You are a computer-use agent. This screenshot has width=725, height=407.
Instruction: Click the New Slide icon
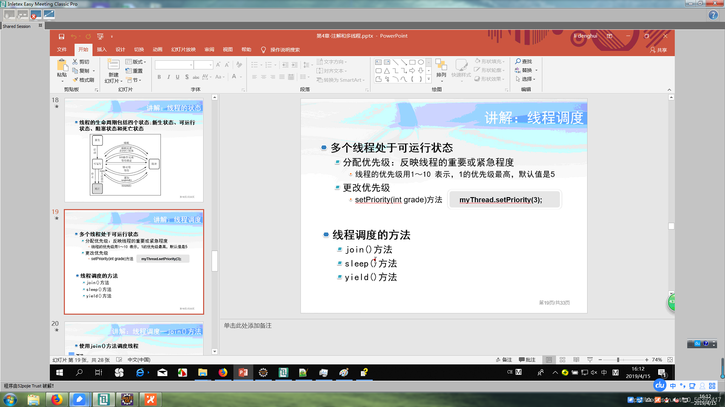point(113,64)
